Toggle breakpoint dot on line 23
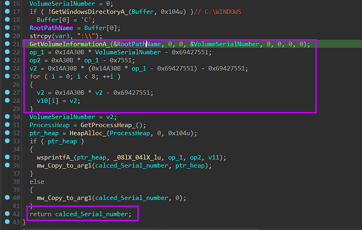The height and width of the screenshot is (230, 362). (x=7, y=60)
